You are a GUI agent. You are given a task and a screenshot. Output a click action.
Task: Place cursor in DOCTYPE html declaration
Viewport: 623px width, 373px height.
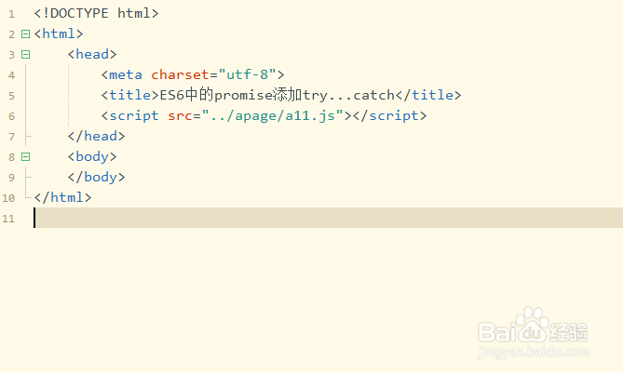click(96, 14)
